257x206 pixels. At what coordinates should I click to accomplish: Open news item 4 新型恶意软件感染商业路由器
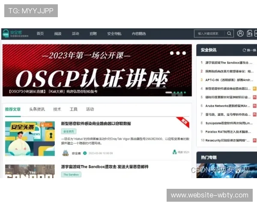coord(228,88)
